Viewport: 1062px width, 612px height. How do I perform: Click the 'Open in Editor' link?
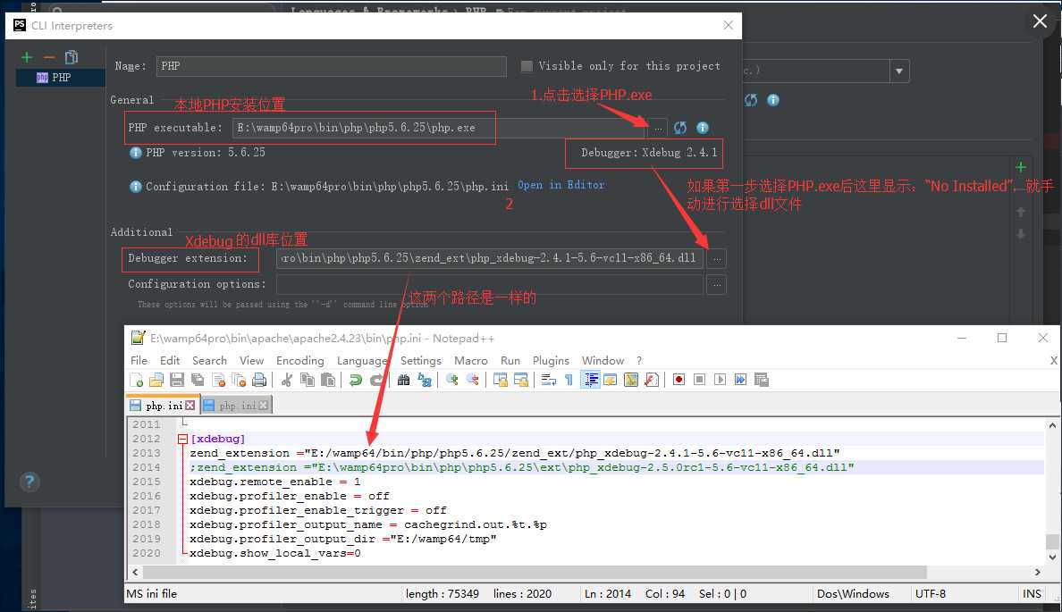560,185
